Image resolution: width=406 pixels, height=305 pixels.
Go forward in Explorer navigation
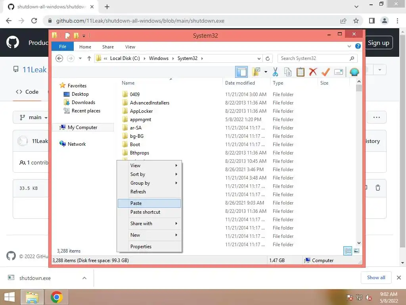71,58
